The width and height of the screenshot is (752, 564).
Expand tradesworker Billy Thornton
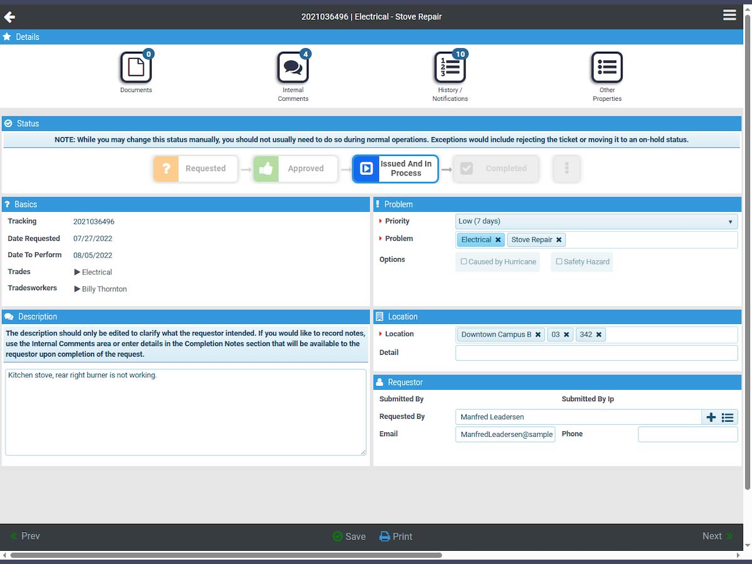tap(77, 289)
